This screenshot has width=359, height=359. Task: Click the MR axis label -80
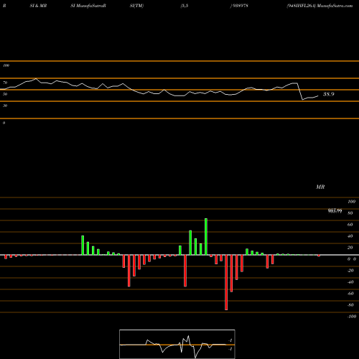click(350, 305)
